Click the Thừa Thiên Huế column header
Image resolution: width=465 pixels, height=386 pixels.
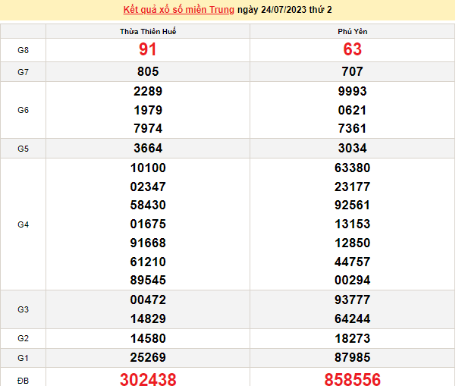148,31
